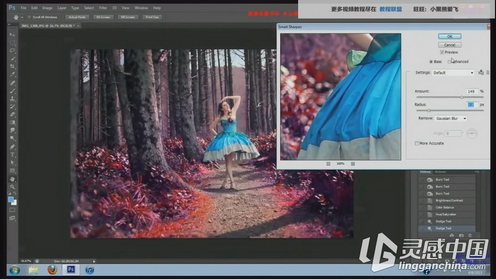Select the History Brush tool

point(12,107)
